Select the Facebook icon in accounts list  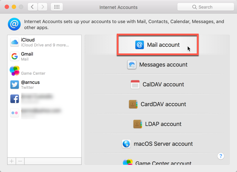click(x=15, y=99)
